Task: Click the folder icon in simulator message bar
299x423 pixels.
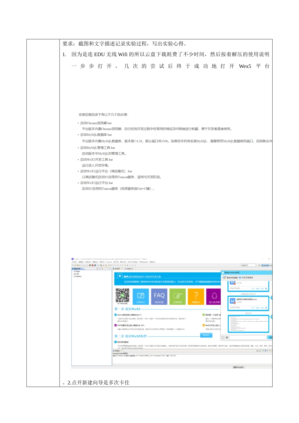Action: coord(223,338)
